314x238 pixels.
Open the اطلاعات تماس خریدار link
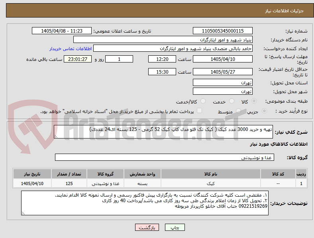(x=71, y=49)
